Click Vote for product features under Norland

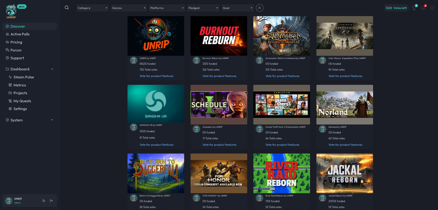(x=345, y=145)
